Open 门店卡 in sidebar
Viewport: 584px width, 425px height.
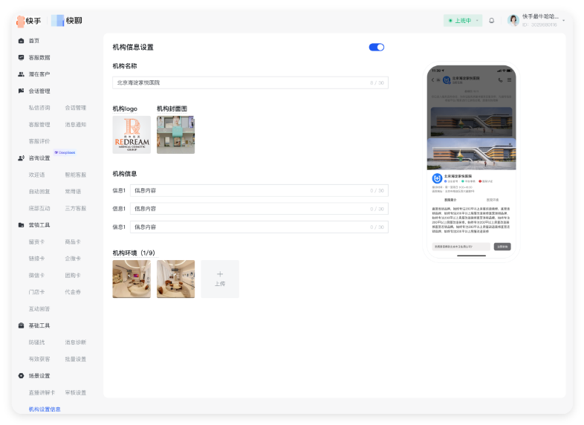(37, 292)
